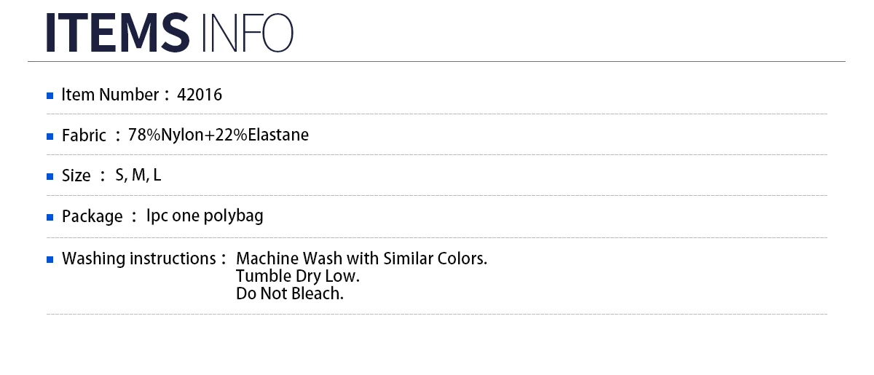Viewport: 874px width, 375px height.
Task: Click the 1pc one polybag text
Action: click(x=205, y=216)
